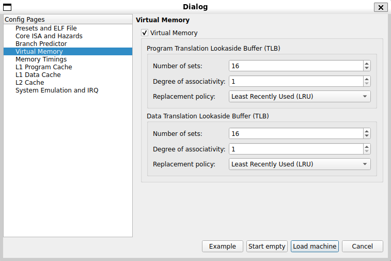The image size is (391, 261).
Task: Focus Data TLB number of sets field
Action: [296, 133]
